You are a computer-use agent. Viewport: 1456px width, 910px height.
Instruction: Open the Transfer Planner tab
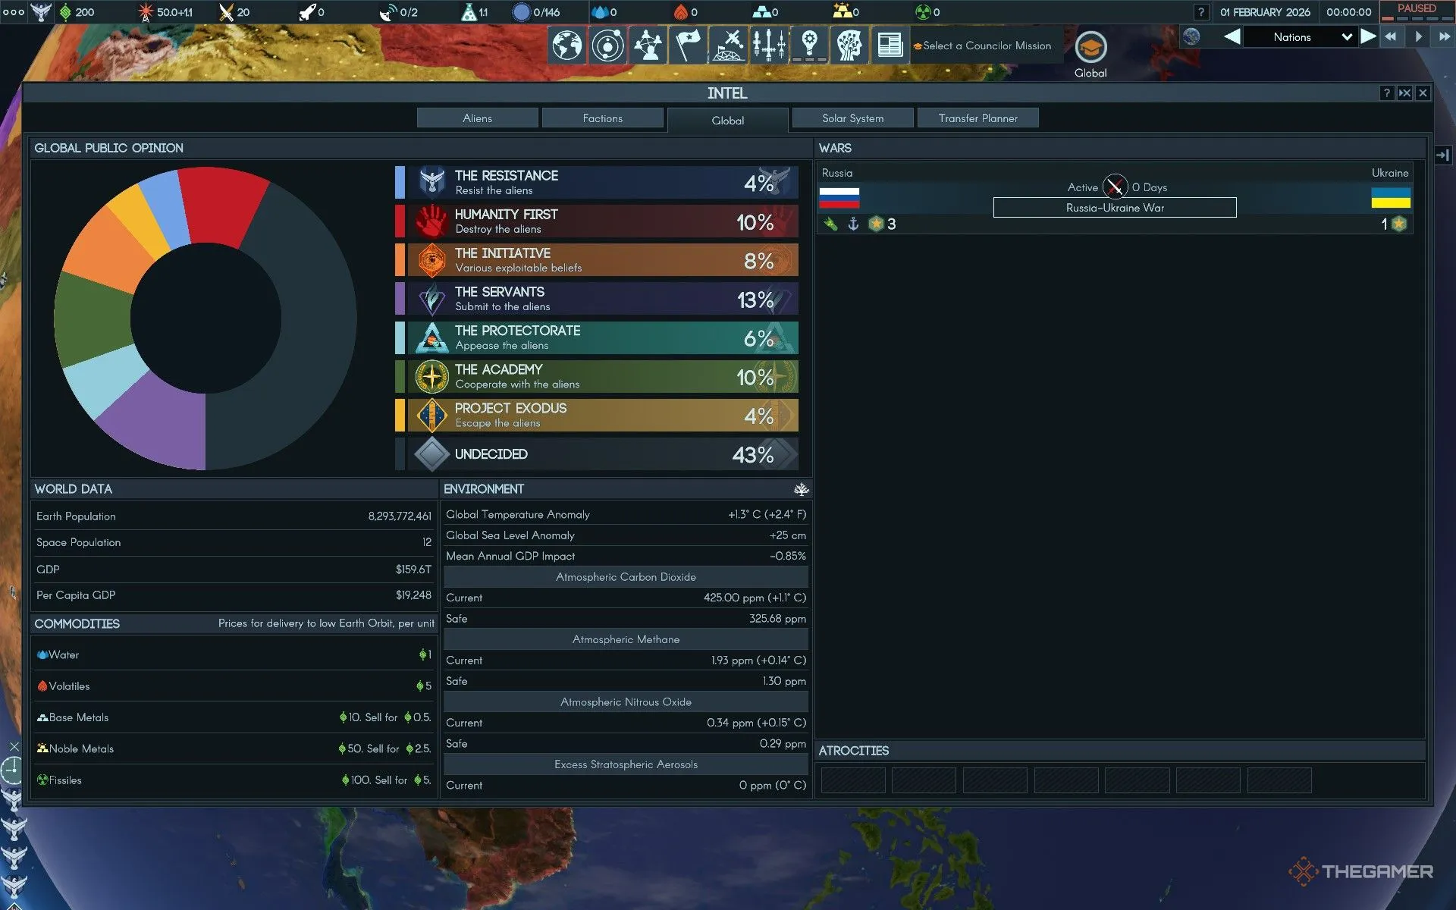[977, 118]
